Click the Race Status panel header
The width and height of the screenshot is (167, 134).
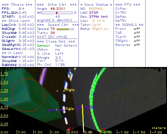point(96,5)
